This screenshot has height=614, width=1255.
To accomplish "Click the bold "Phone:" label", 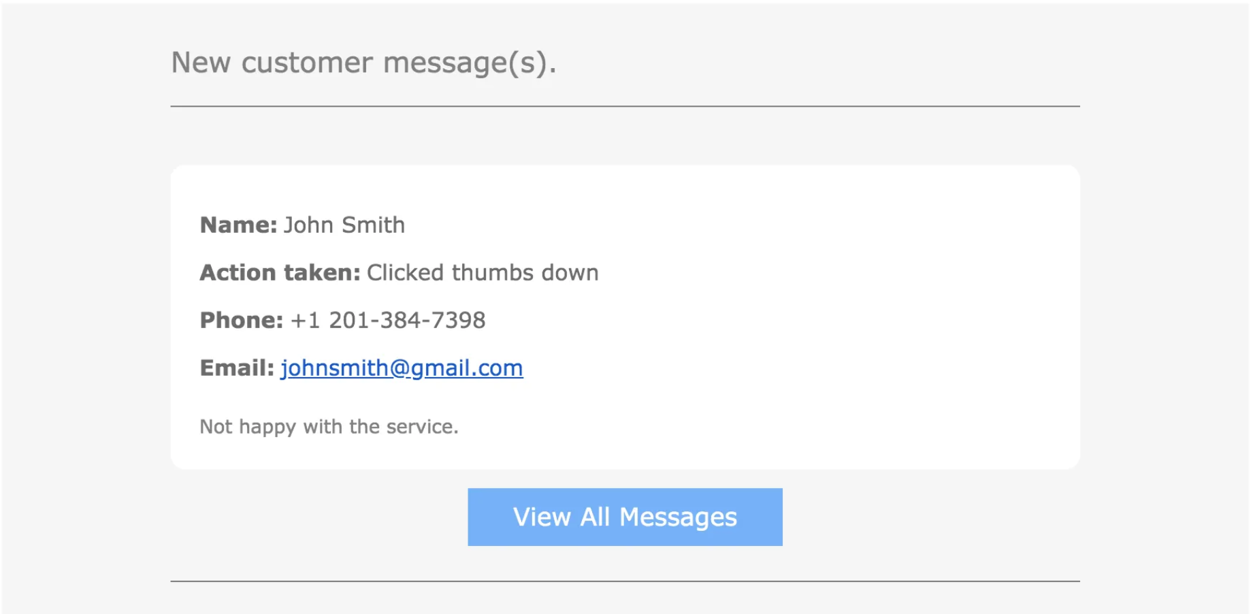I will pos(241,320).
